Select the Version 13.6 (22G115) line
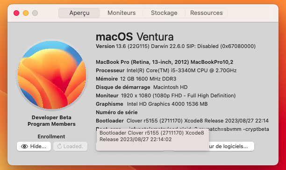286x170 pixels. [176, 46]
